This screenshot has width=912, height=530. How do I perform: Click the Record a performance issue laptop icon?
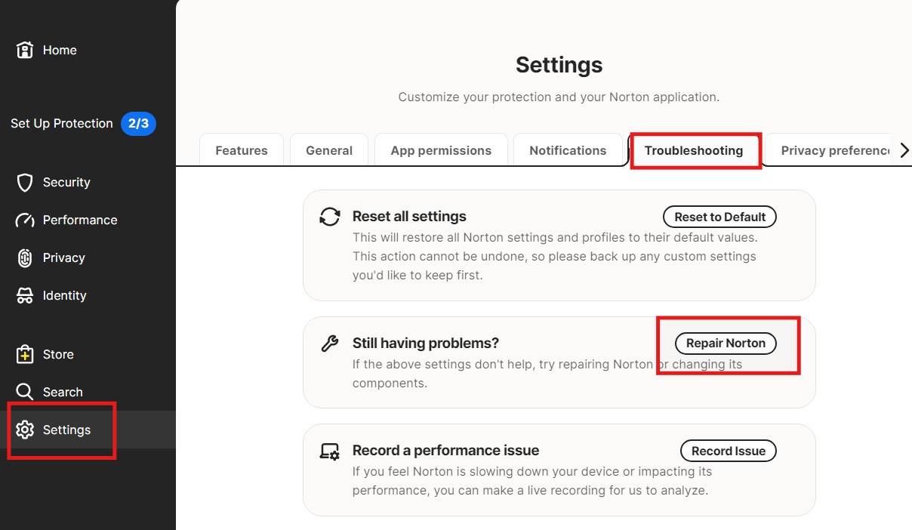pos(330,451)
